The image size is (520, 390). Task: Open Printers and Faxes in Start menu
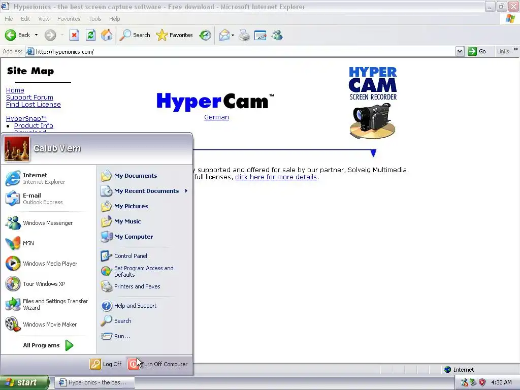tap(145, 286)
